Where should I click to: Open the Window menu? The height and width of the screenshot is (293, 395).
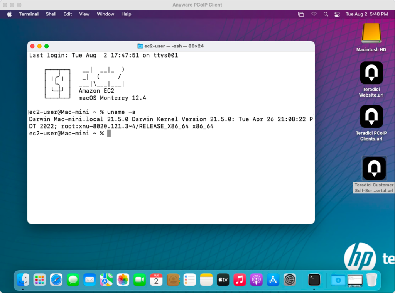click(105, 14)
